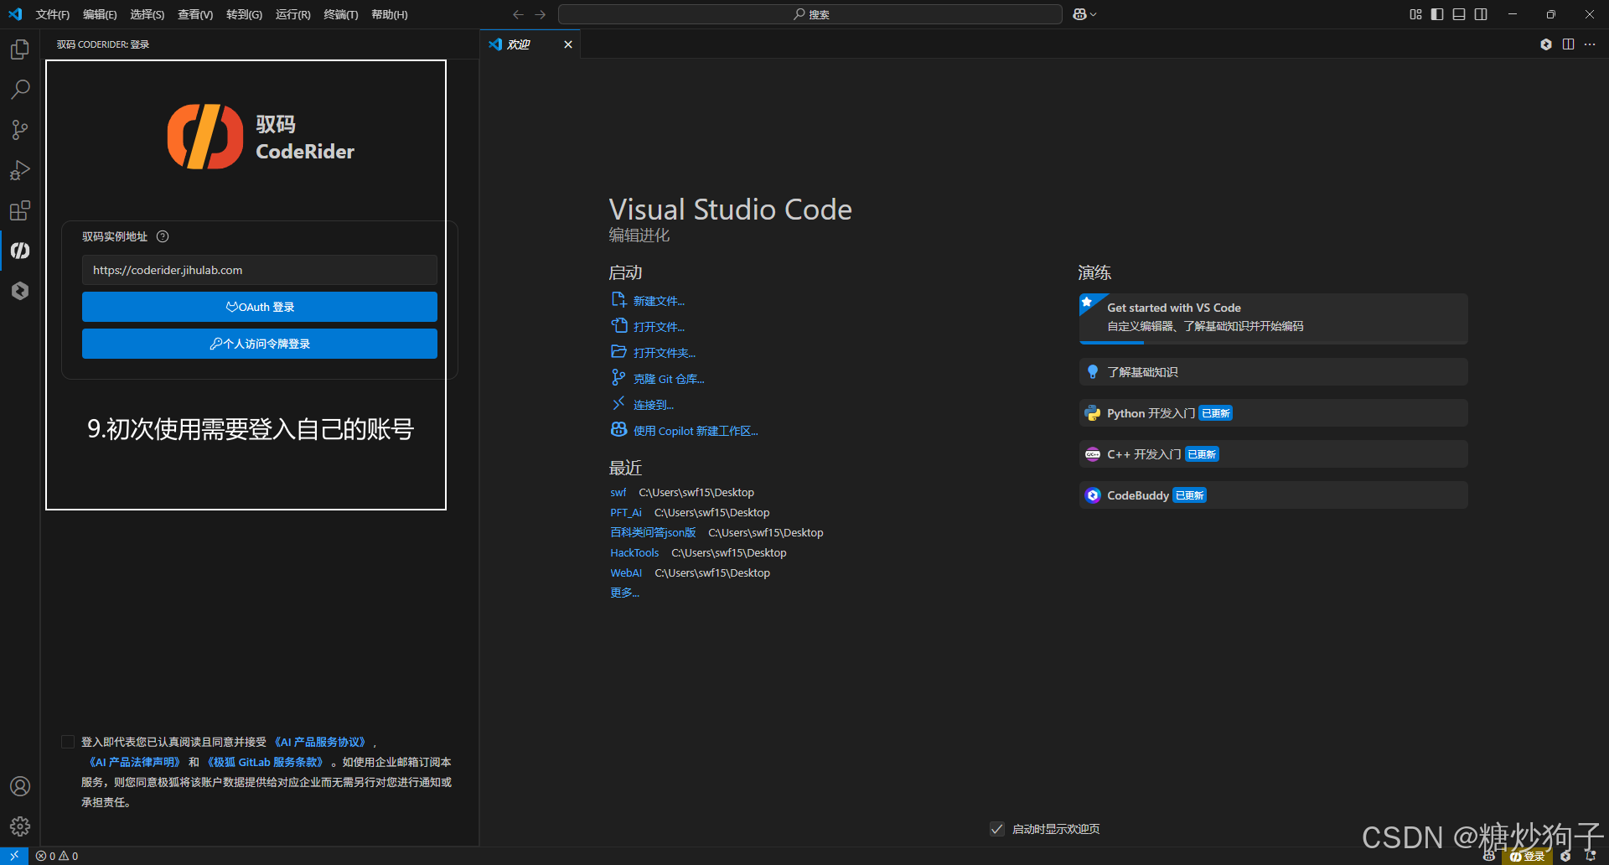Screen dimensions: 1609x865
Task: Open Copilot chat icon in title bar
Action: coord(1079,14)
